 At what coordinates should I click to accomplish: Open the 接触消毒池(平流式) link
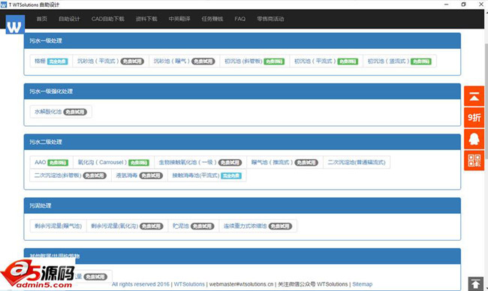click(207, 175)
